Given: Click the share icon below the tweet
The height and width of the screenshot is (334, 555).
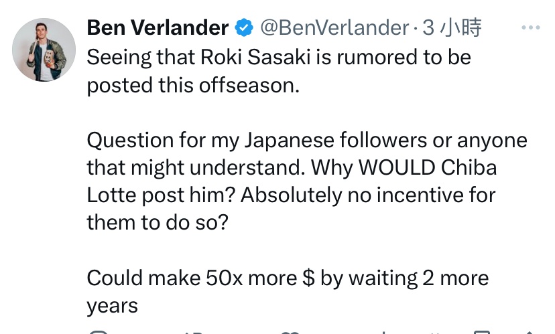Looking at the screenshot, I should click(530, 332).
